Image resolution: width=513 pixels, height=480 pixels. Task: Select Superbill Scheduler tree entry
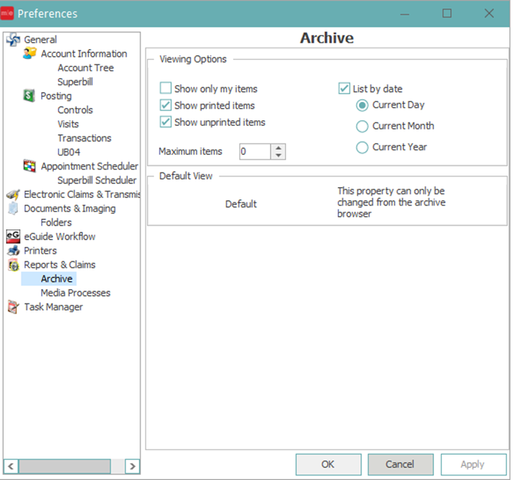[x=97, y=180]
